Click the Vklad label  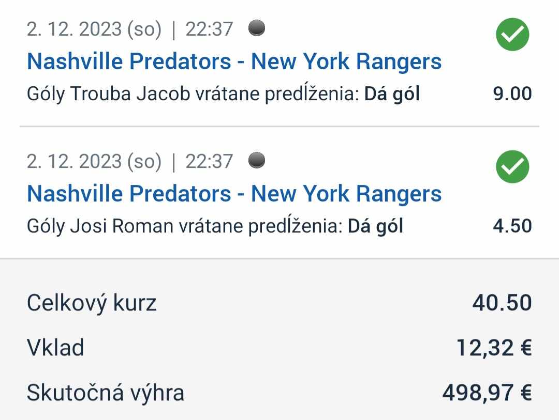[55, 347]
